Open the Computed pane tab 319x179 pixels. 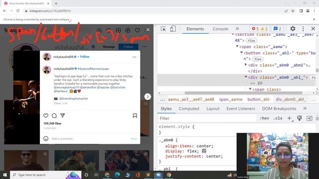(x=189, y=108)
